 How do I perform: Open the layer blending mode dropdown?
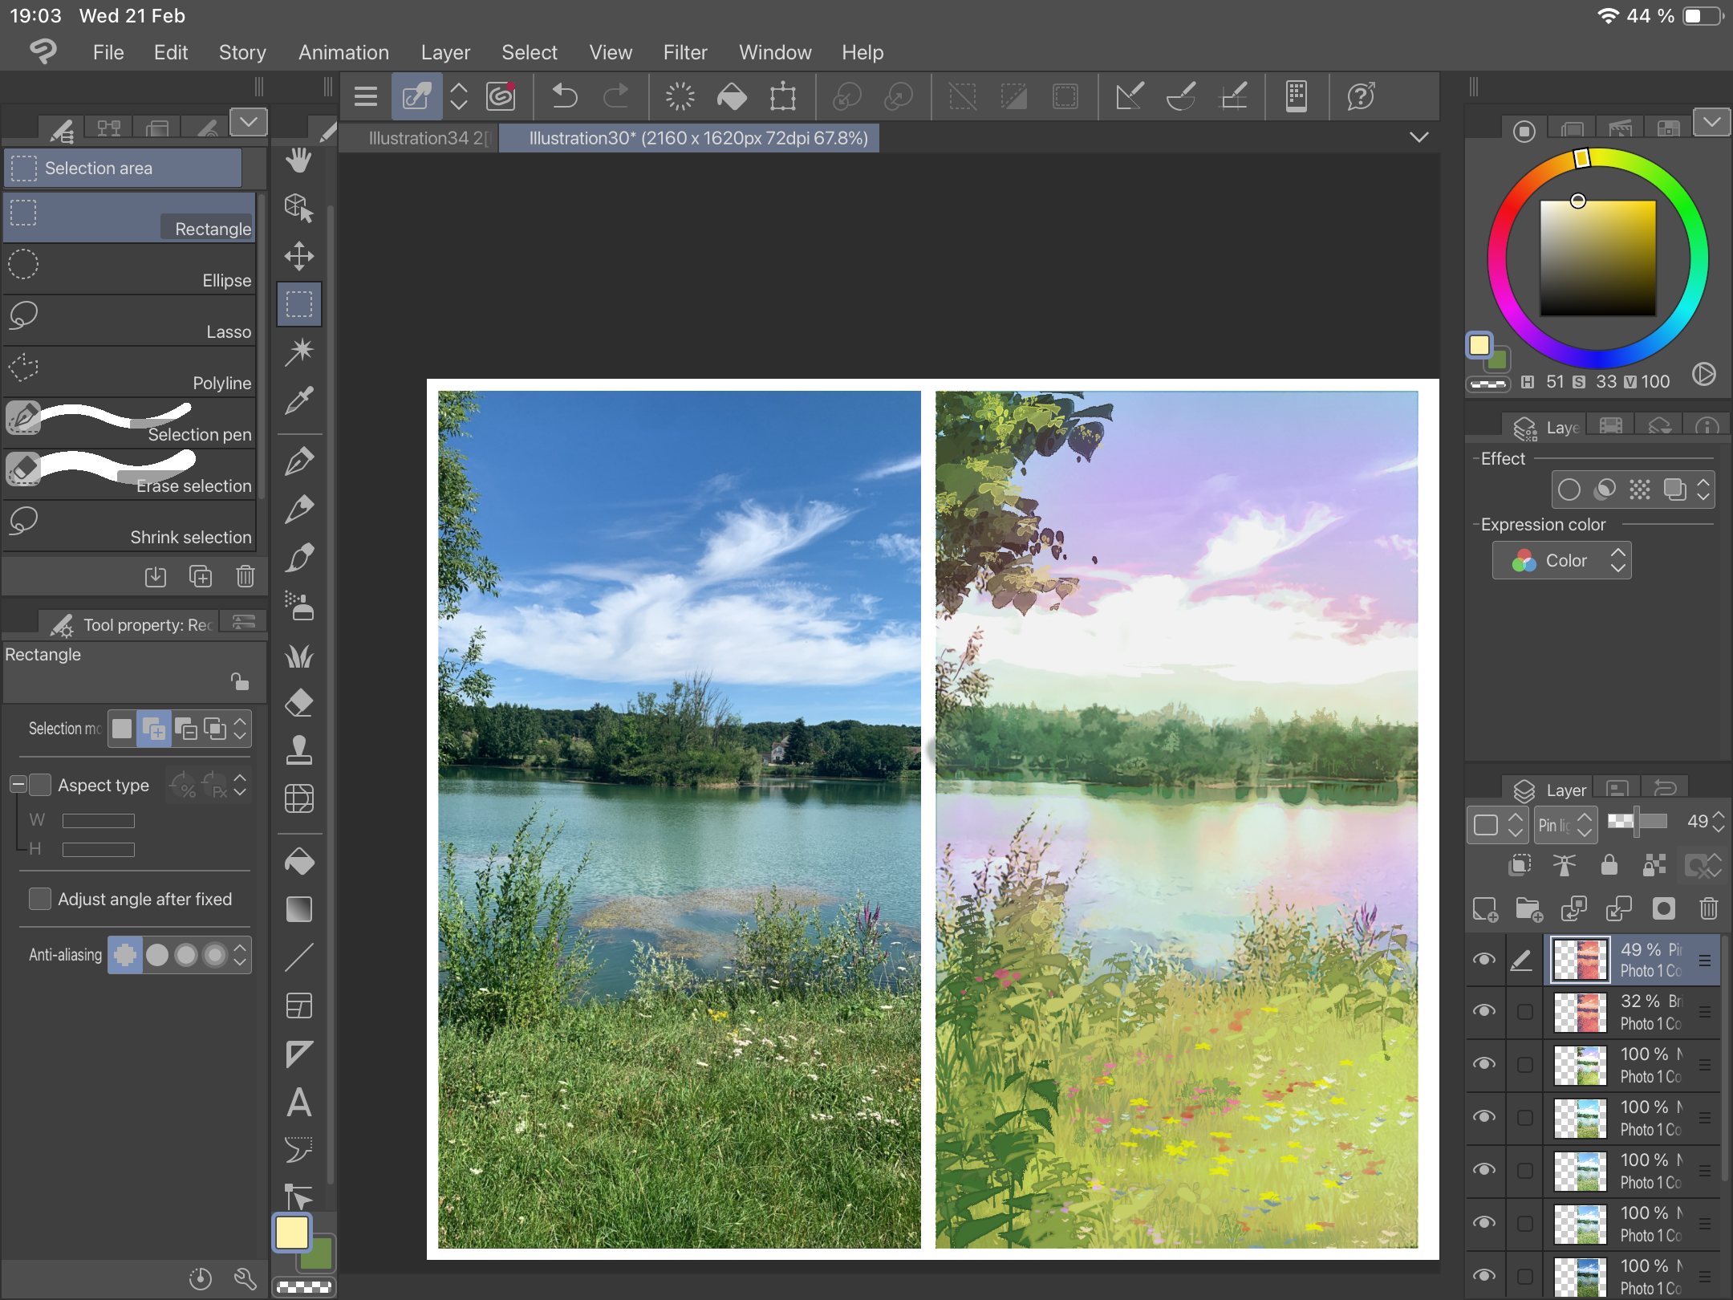click(1565, 824)
